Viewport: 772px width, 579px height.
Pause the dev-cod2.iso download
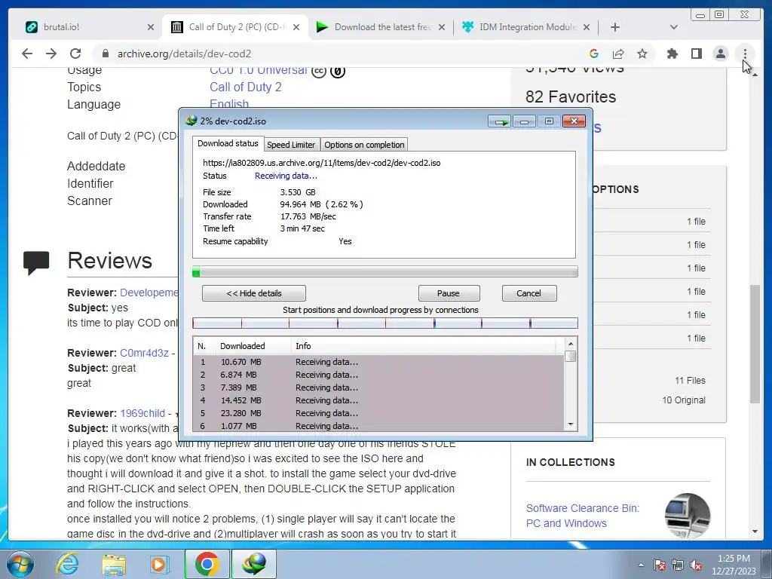coord(449,293)
